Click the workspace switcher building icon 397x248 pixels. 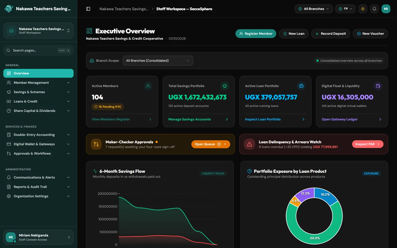pyautogui.click(x=11, y=31)
